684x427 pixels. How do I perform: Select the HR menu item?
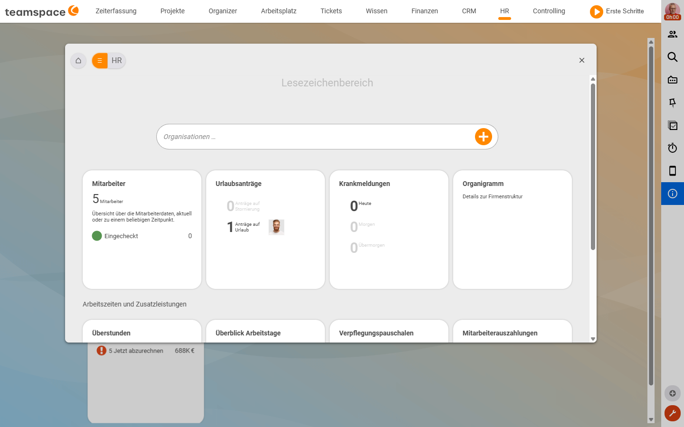(504, 11)
